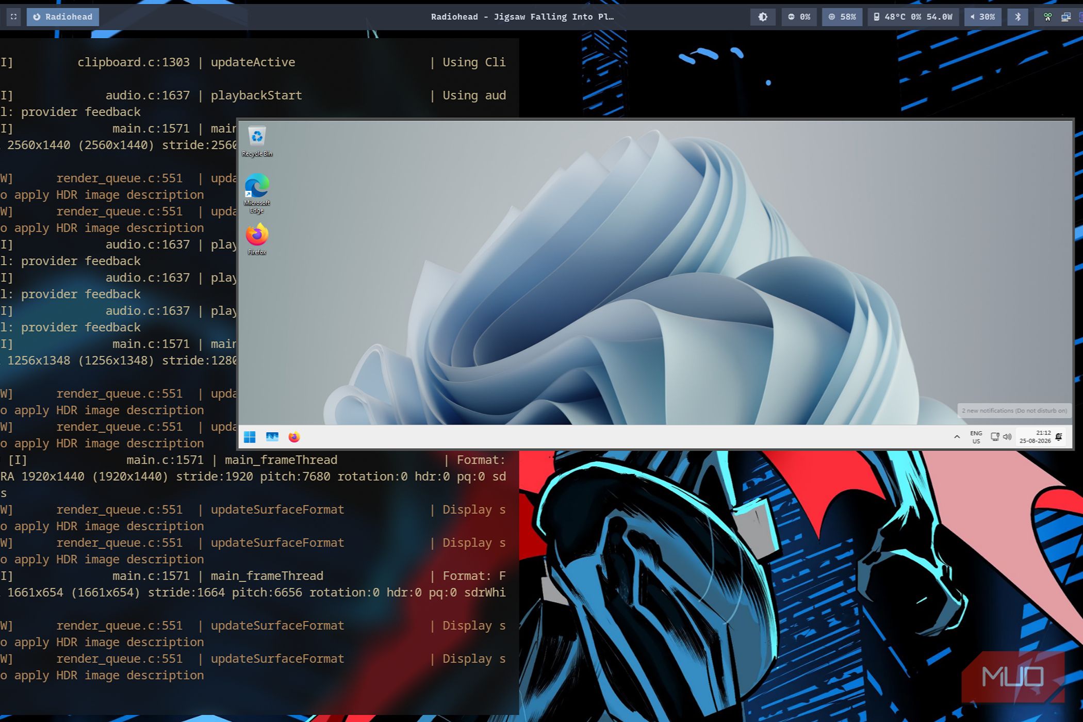Open the Recycle Bin desktop icon
Viewport: 1083px width, 722px height.
(x=257, y=141)
